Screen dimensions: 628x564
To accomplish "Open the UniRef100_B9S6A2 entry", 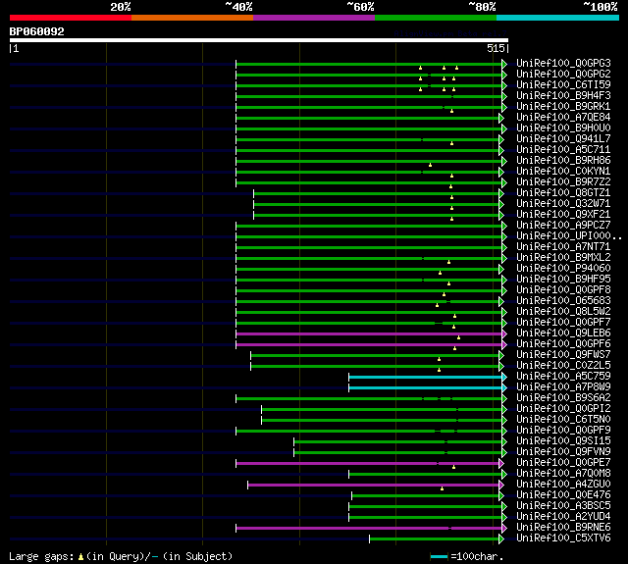I will [563, 398].
